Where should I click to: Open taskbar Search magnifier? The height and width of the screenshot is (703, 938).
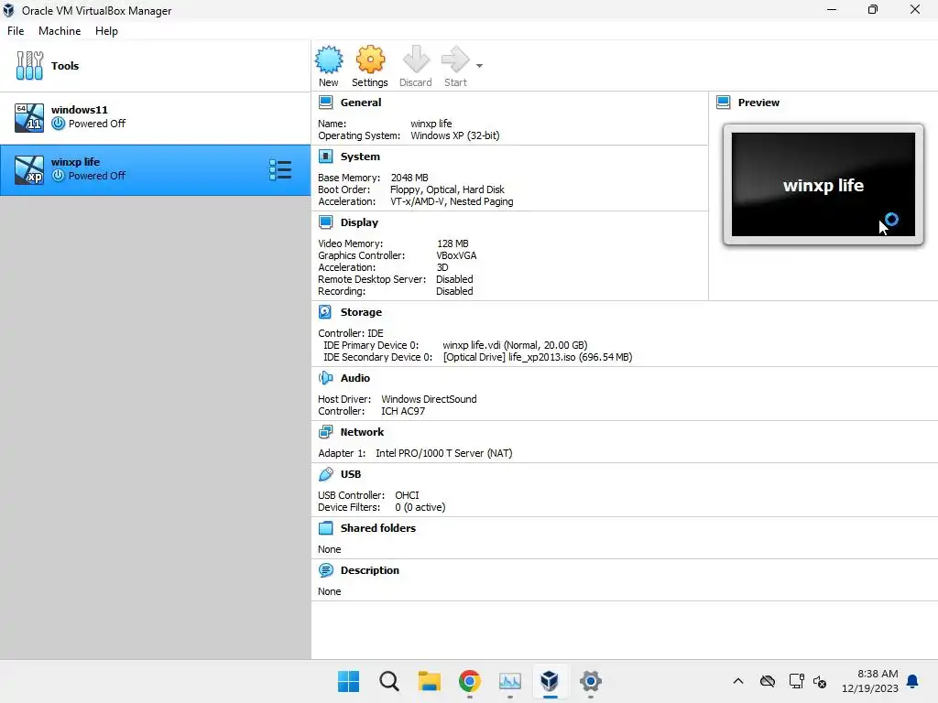tap(388, 681)
